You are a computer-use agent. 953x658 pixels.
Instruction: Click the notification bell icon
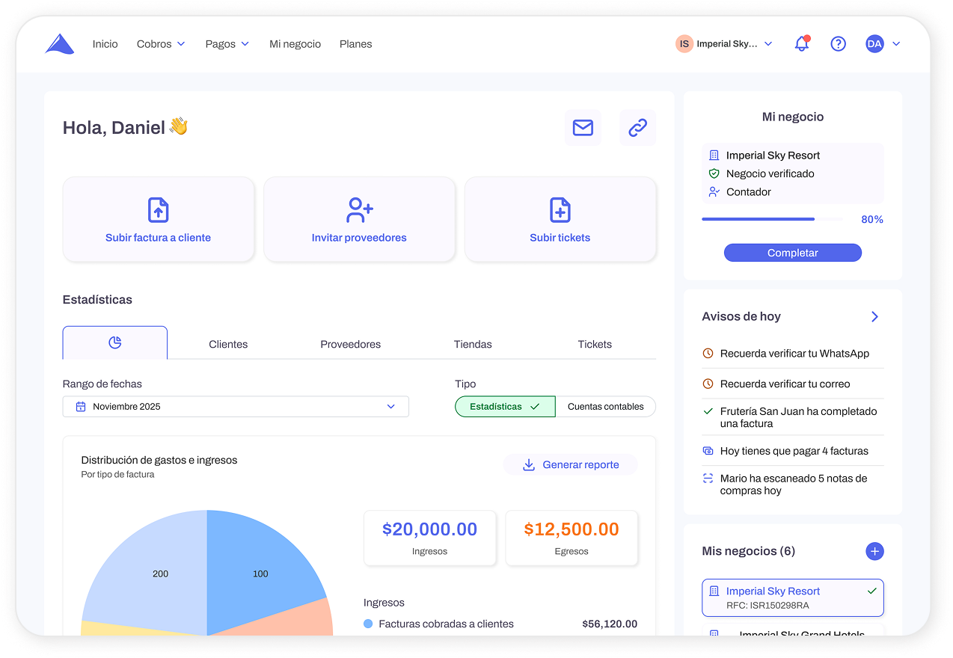(802, 44)
